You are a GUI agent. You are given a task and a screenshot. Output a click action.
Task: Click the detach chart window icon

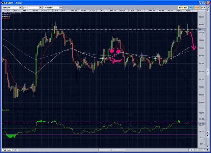208,8
